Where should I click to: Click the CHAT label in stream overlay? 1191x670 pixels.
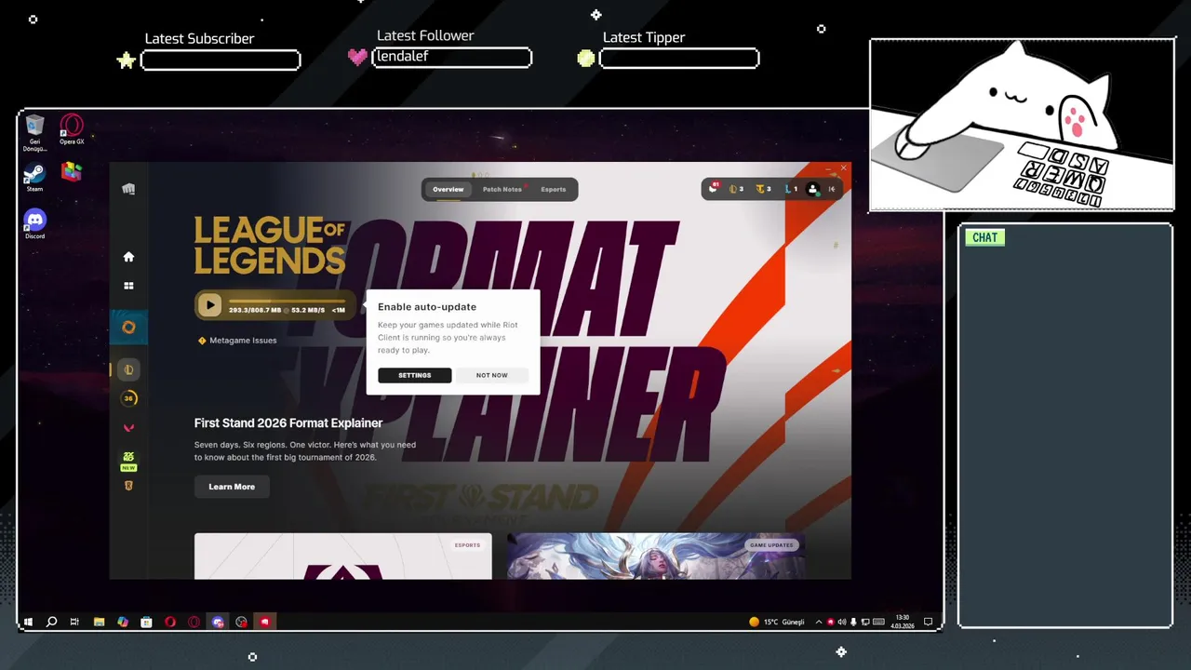pos(984,237)
